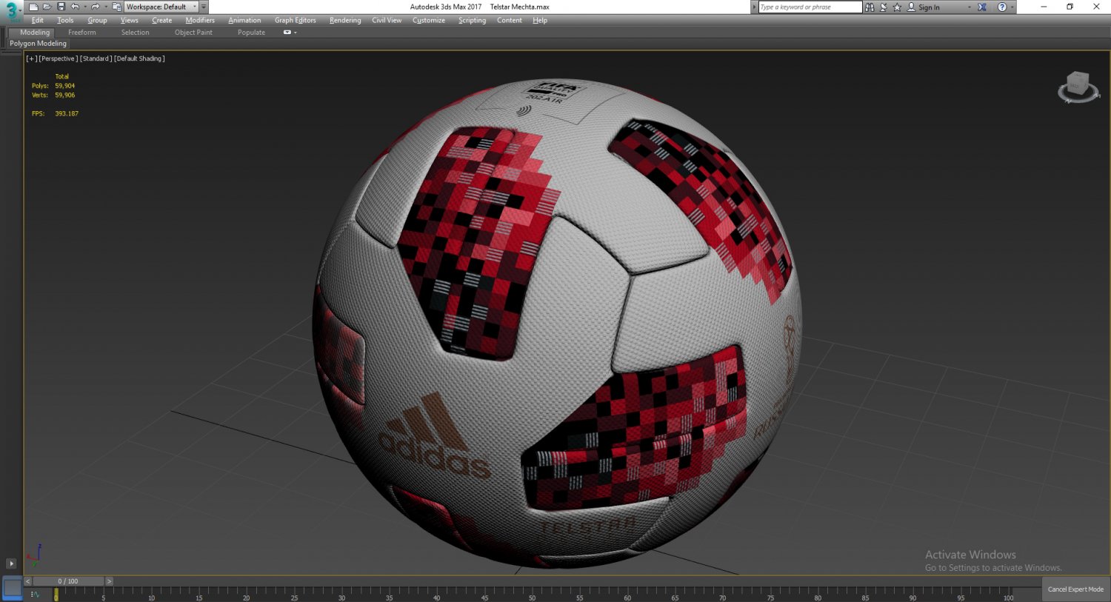
Task: Open the Create menu
Action: click(x=161, y=20)
